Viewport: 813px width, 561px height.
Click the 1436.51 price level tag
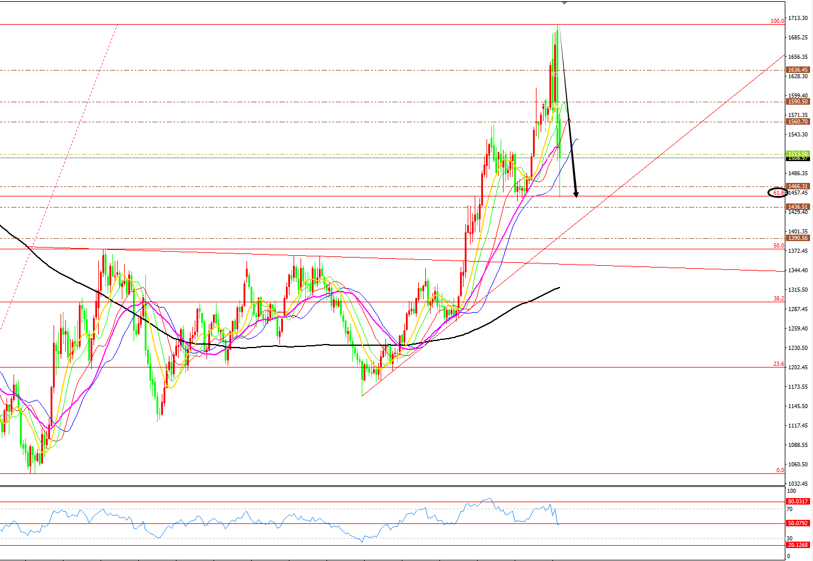click(798, 207)
